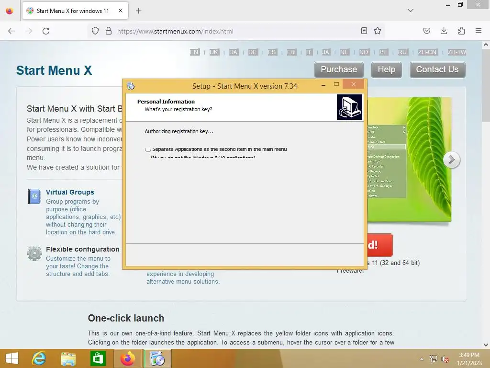Switch site language to DA
Viewport: 490px width, 368px height.
(233, 52)
